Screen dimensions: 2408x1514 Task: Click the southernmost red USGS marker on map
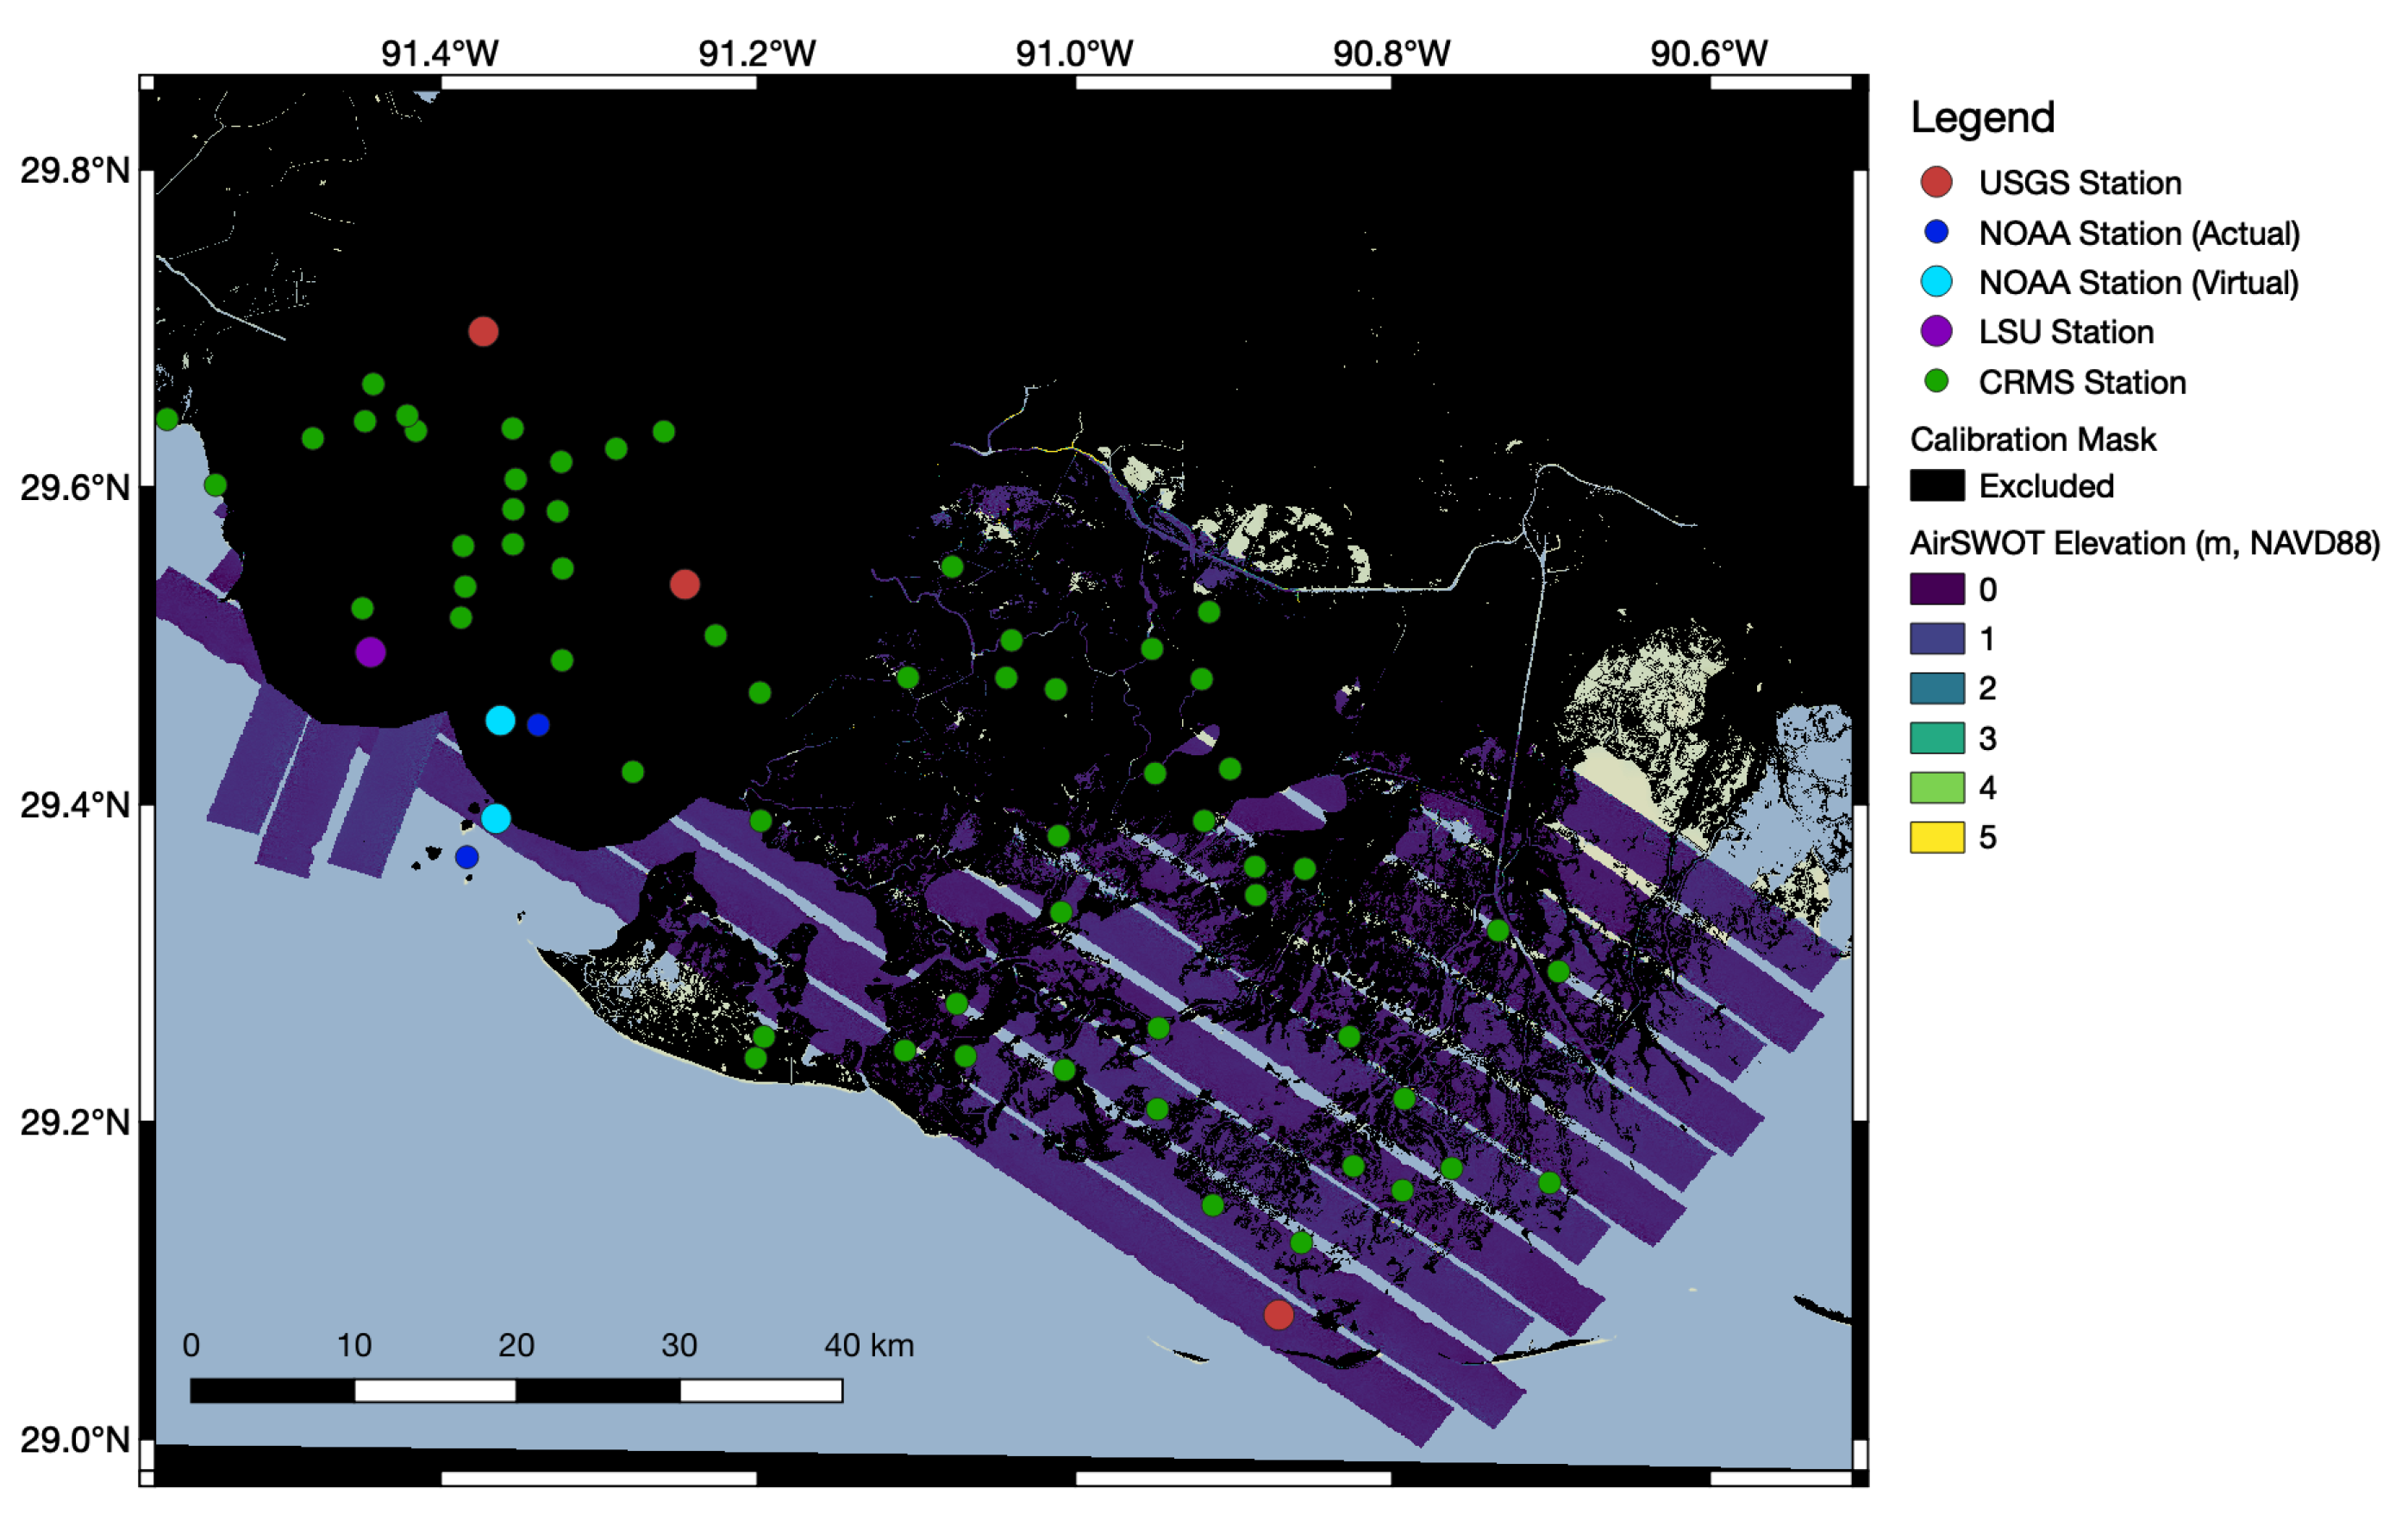(x=1278, y=1315)
